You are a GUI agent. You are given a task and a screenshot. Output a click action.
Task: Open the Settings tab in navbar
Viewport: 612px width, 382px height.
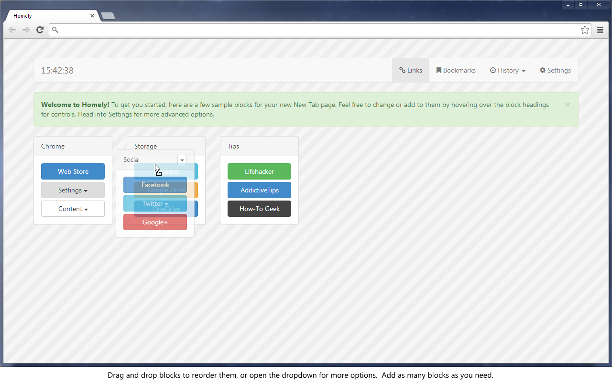[555, 70]
